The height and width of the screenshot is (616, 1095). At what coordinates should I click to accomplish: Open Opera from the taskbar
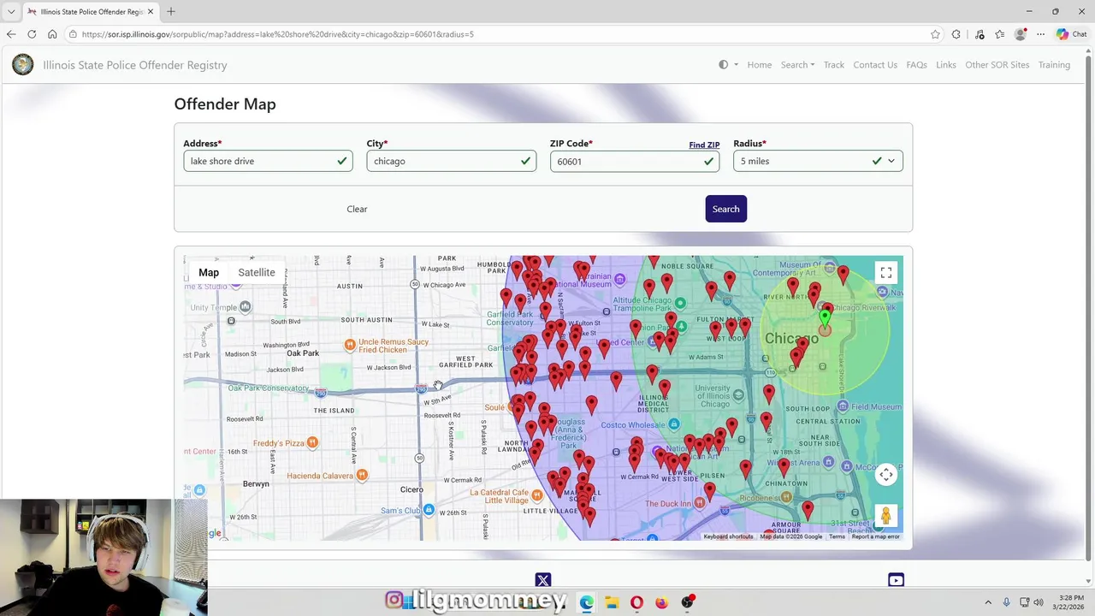pyautogui.click(x=636, y=602)
